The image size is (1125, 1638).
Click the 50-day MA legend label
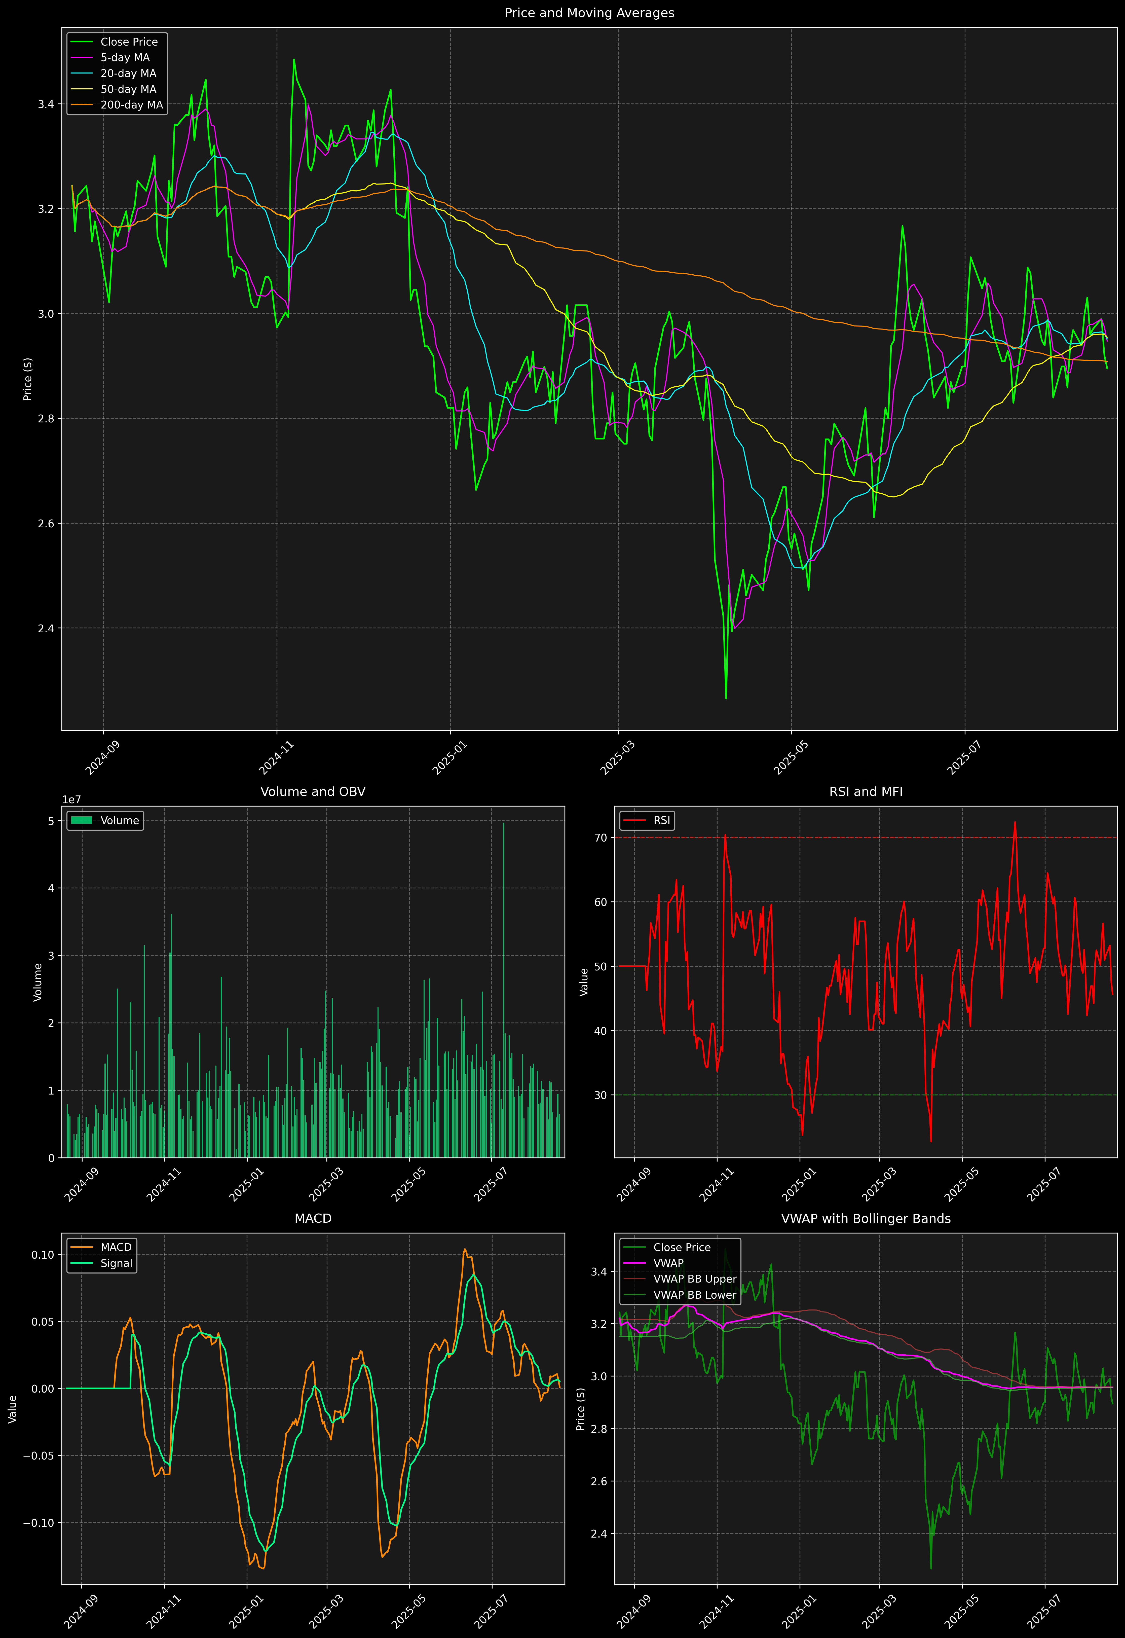pos(128,90)
